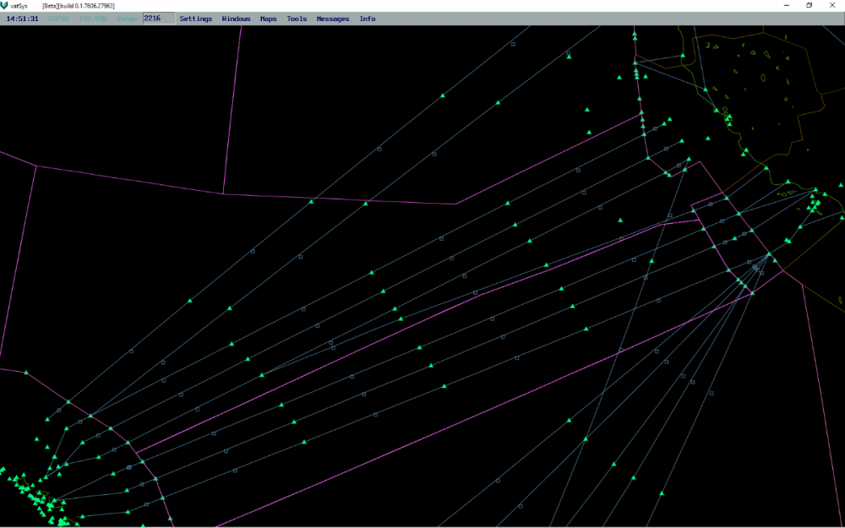845x528 pixels.
Task: Open the Settings menu
Action: click(x=195, y=19)
